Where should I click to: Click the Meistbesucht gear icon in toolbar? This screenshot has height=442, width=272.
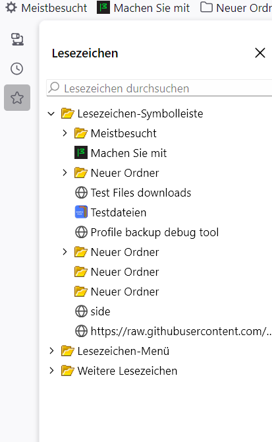click(11, 8)
